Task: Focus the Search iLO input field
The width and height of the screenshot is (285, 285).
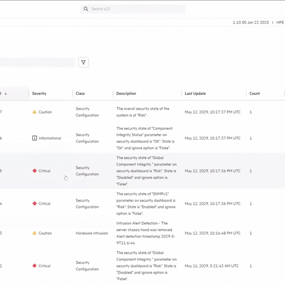Action: tap(135, 9)
